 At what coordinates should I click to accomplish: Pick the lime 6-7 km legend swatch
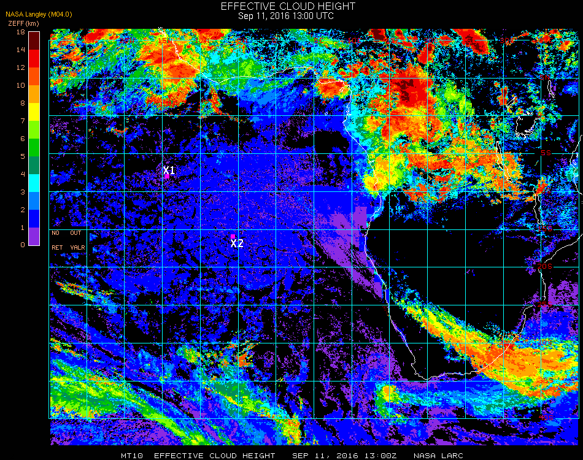(x=34, y=130)
